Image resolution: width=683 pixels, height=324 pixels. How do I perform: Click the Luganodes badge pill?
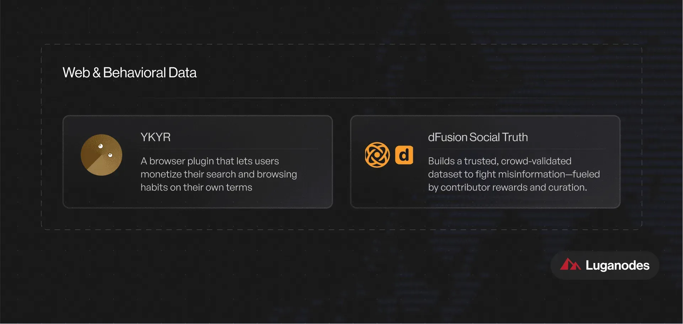(605, 265)
